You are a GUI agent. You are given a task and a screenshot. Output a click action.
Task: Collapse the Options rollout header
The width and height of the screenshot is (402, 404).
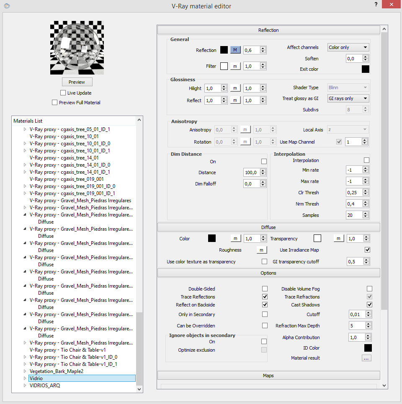click(268, 273)
